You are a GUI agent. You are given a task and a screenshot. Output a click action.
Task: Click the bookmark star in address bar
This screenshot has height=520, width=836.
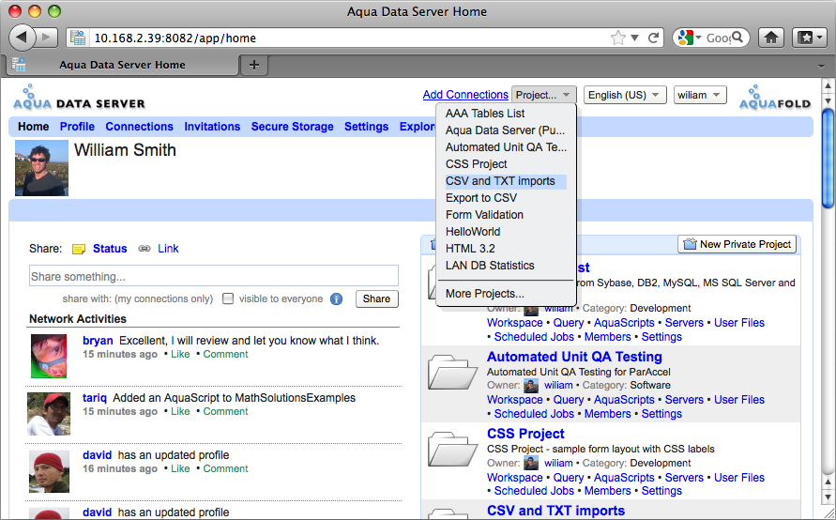(x=617, y=38)
